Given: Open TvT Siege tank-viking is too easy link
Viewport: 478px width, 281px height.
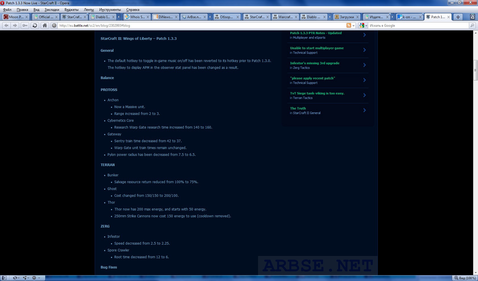Looking at the screenshot, I should 317,93.
